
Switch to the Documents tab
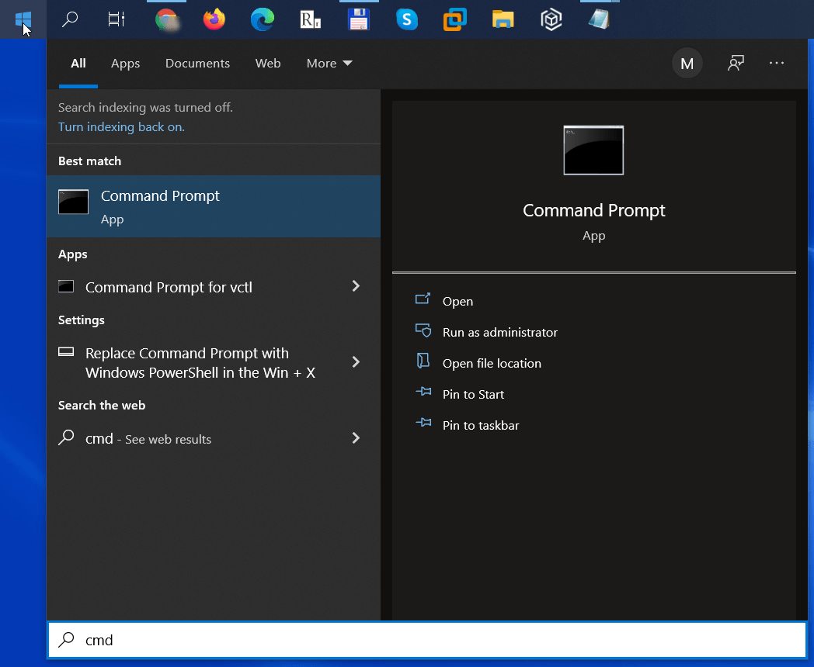coord(197,64)
